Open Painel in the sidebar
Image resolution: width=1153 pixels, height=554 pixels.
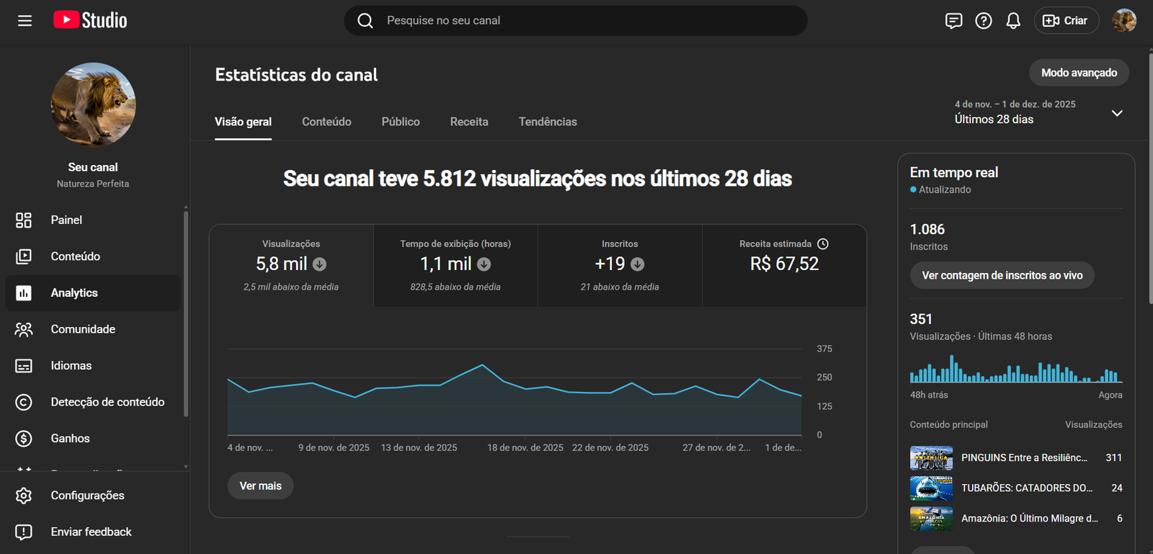click(x=94, y=220)
